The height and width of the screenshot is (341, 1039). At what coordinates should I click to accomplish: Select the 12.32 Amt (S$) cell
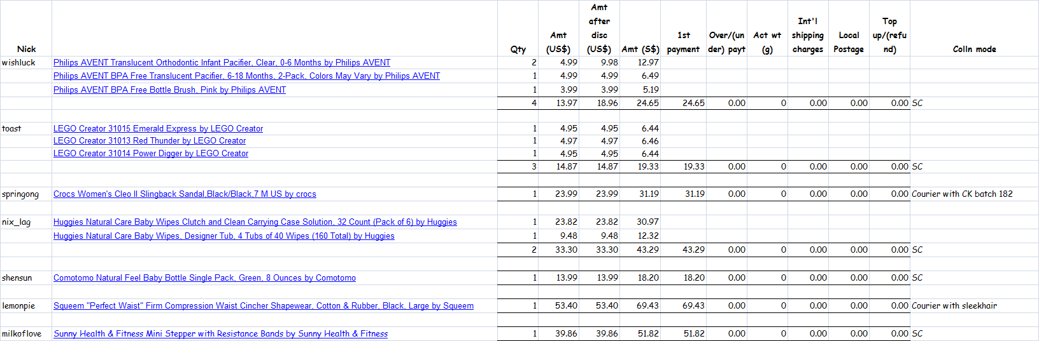(640, 236)
